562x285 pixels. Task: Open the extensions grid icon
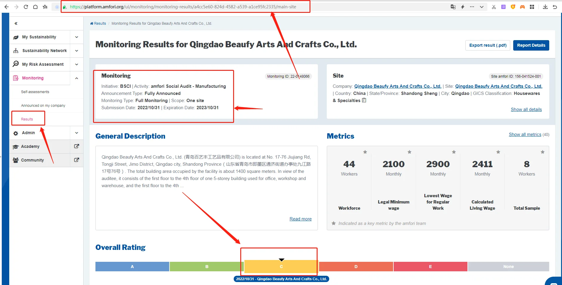(532, 7)
